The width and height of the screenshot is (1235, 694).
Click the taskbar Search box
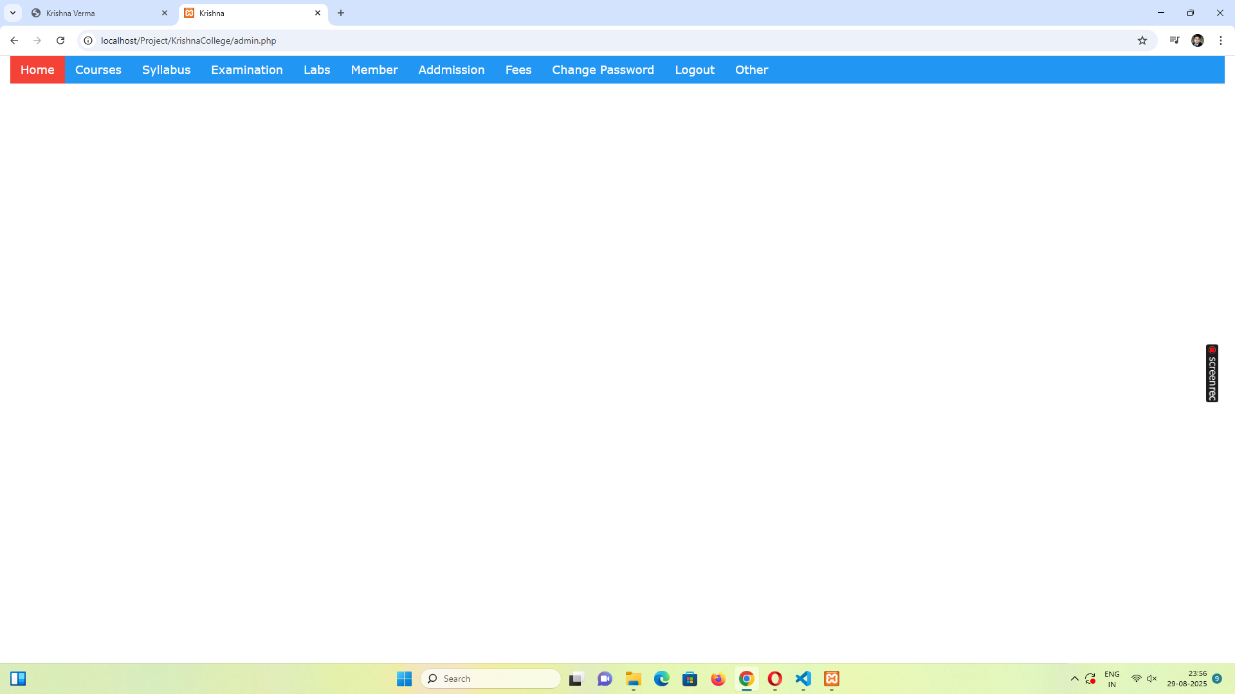[x=491, y=679]
